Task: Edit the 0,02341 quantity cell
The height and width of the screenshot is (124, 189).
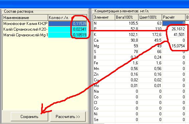Action: 67,29
